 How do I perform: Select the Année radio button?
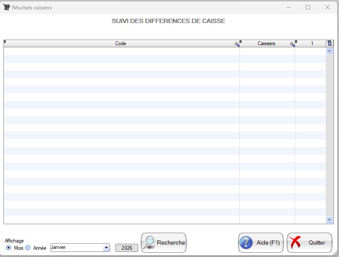pos(28,248)
